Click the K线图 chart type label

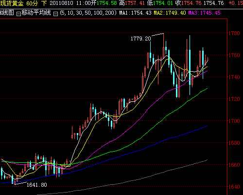point(7,13)
